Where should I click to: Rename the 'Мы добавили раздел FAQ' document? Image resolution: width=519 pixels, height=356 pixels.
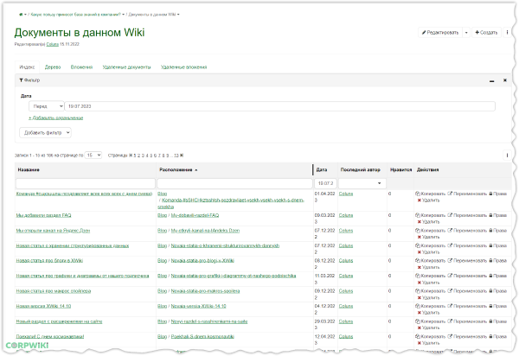[467, 215]
